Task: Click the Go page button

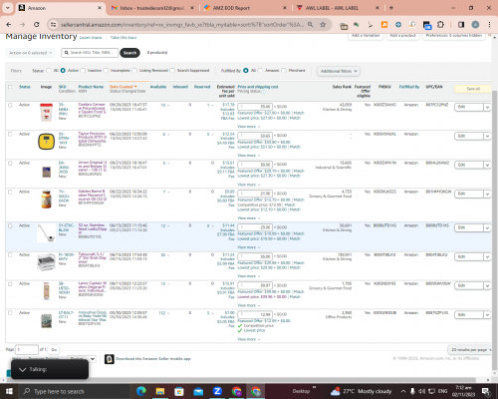Action: (x=54, y=350)
